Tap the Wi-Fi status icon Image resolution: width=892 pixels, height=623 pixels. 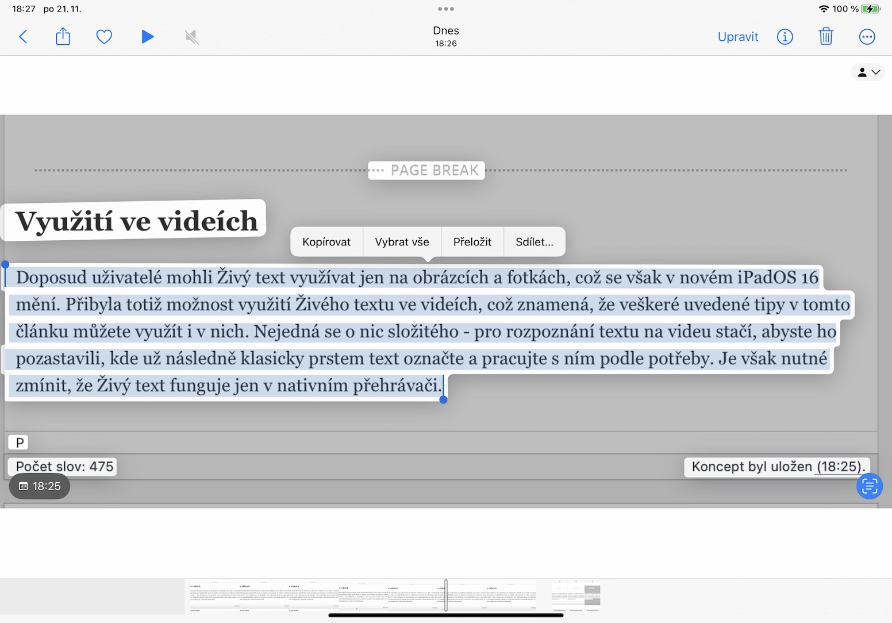pos(824,9)
